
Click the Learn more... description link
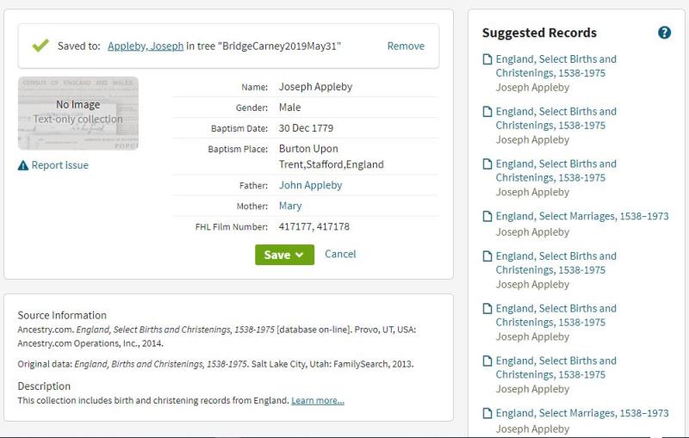click(x=318, y=400)
